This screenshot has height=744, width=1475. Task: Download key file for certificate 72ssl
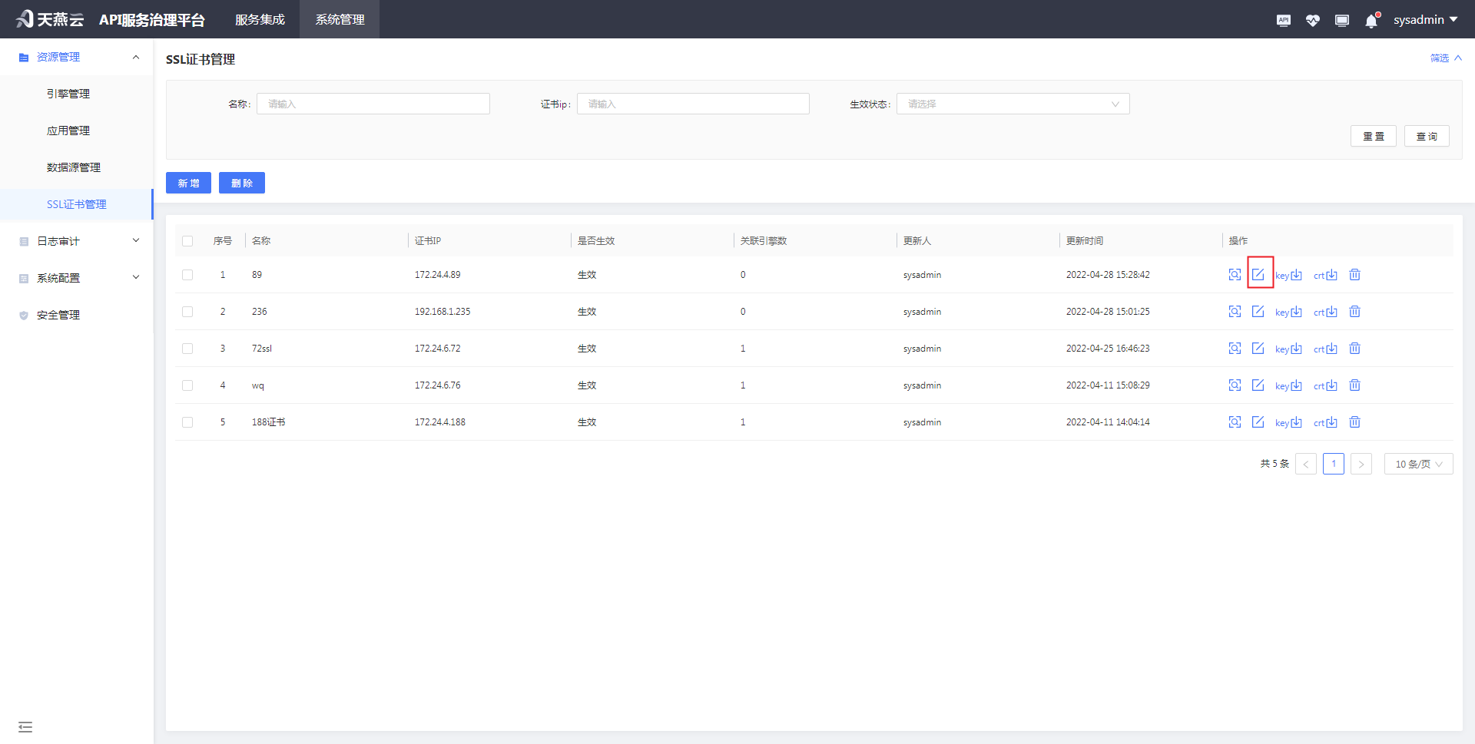pos(1288,349)
